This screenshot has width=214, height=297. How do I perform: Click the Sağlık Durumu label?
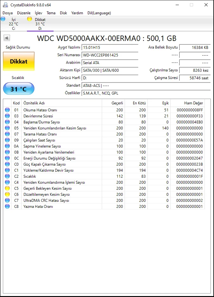18,47
